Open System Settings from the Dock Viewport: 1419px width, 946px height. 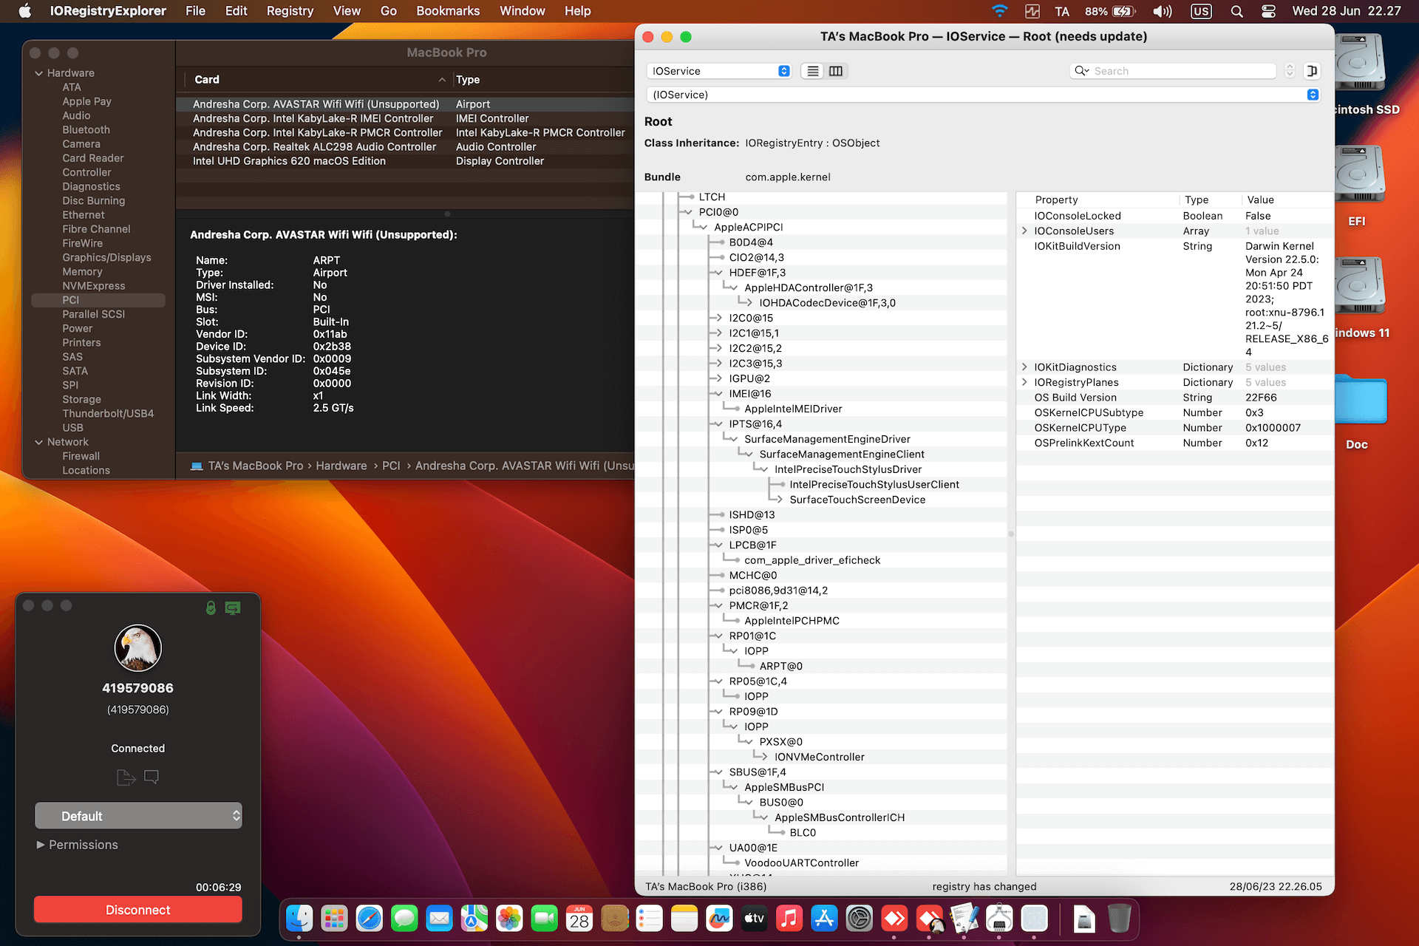coord(860,919)
